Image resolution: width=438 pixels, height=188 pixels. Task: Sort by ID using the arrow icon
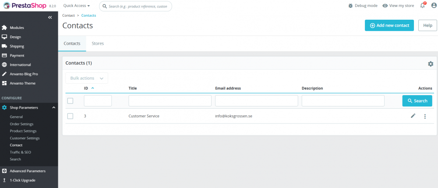(93, 88)
